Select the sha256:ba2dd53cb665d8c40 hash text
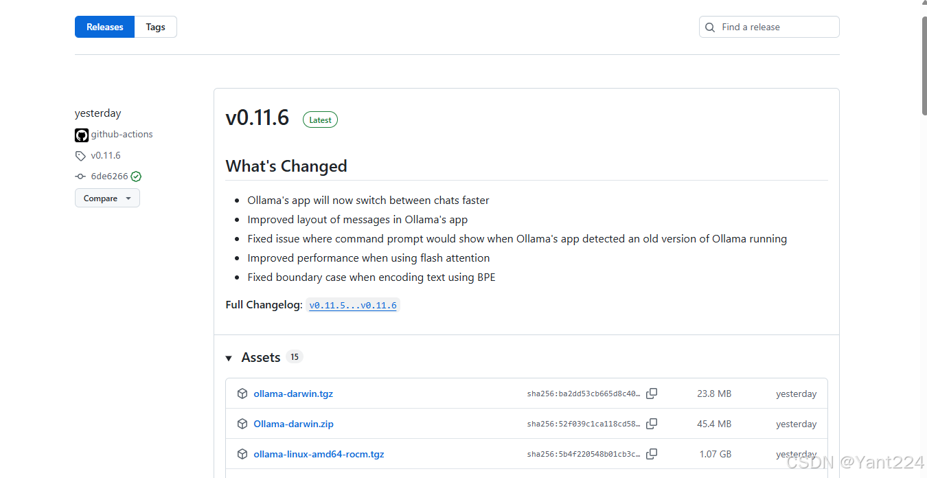The height and width of the screenshot is (478, 927). point(584,394)
